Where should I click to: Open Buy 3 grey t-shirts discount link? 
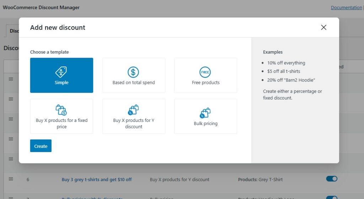pyautogui.click(x=97, y=179)
